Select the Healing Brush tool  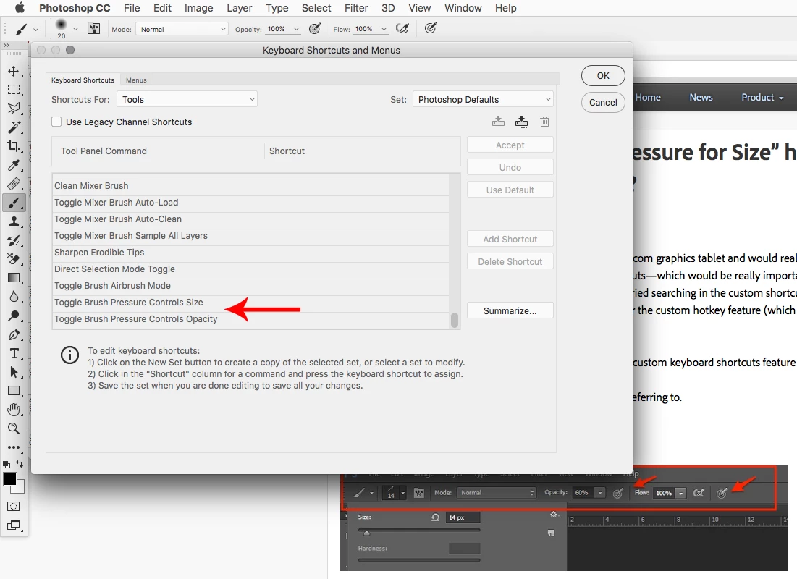[x=14, y=184]
